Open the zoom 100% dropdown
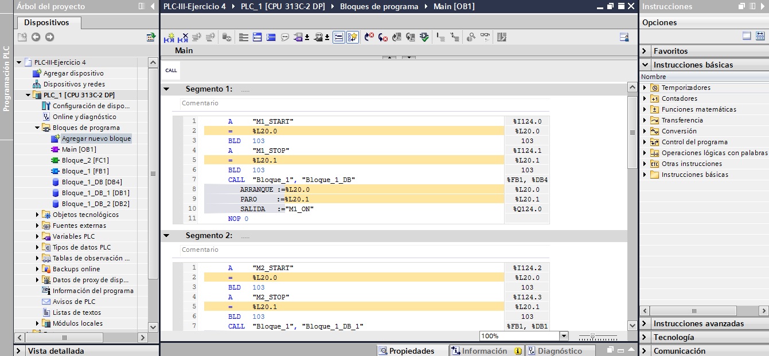 [x=563, y=336]
